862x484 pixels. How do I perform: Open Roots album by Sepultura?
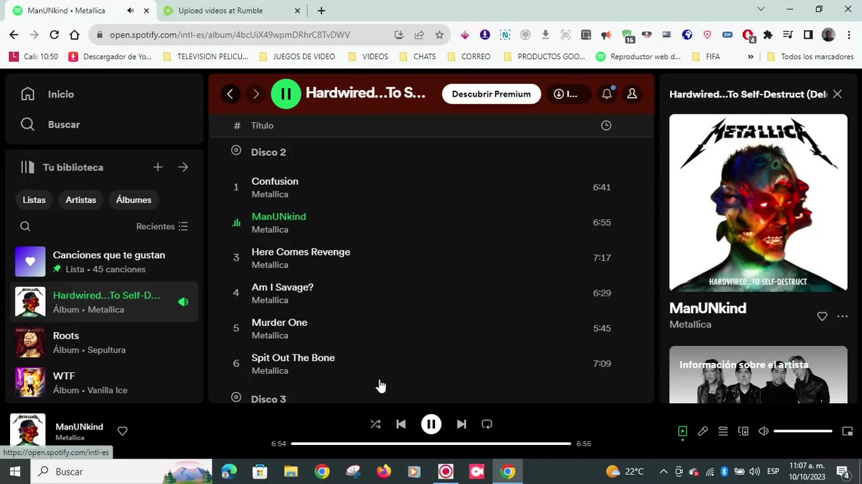[104, 342]
